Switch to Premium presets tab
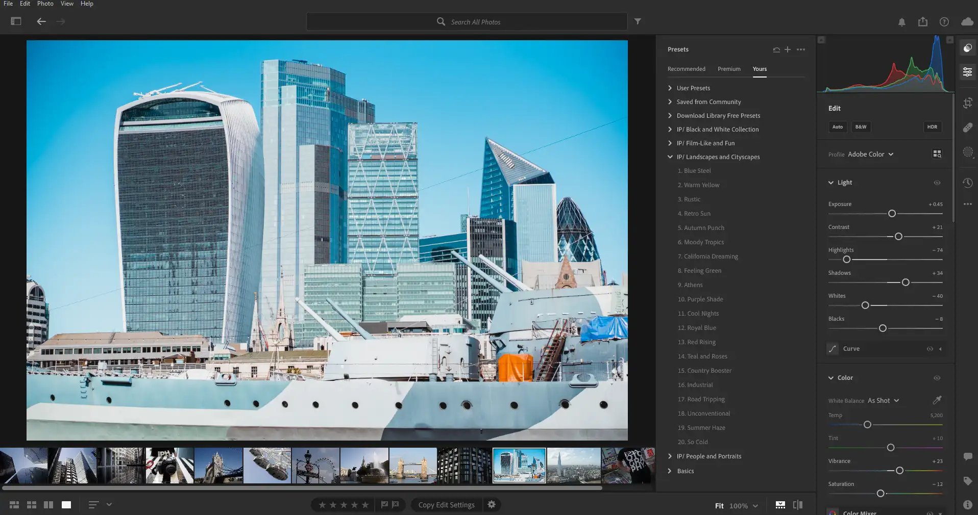 pyautogui.click(x=729, y=69)
